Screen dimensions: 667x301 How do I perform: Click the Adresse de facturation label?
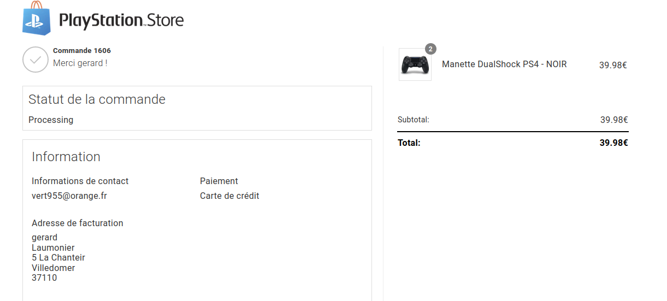point(78,223)
